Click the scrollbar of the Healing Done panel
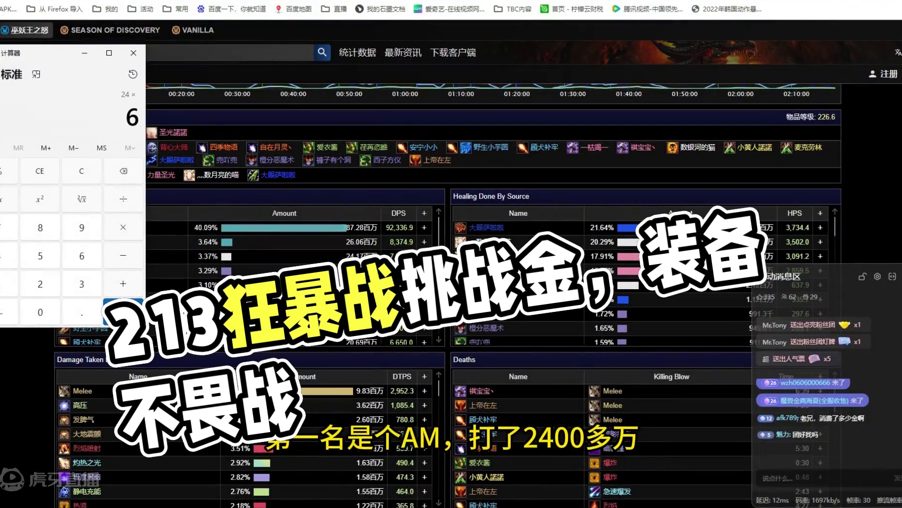Viewport: 902px width, 508px height. click(x=835, y=227)
